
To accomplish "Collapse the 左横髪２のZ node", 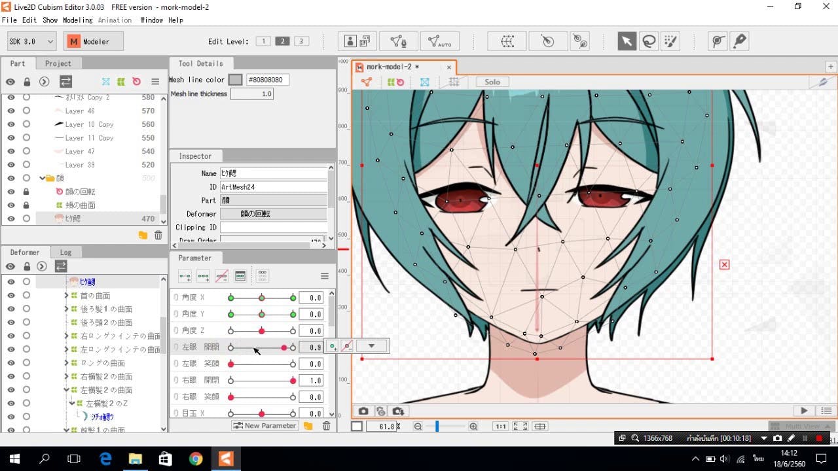I will tap(72, 404).
